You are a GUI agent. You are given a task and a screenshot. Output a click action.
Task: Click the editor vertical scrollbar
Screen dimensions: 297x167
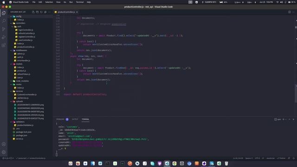tap(296, 94)
